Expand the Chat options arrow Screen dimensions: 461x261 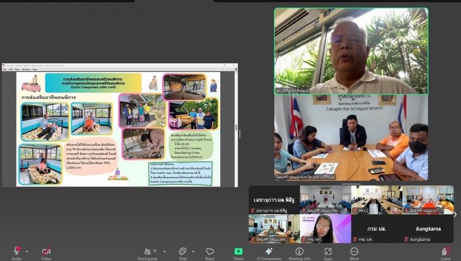pyautogui.click(x=193, y=252)
